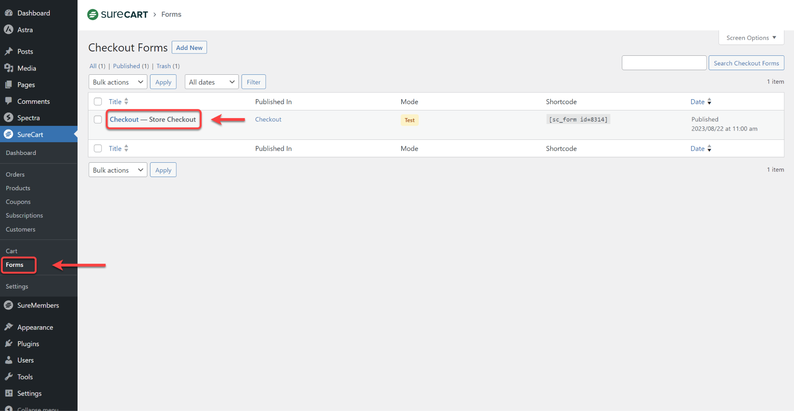
Task: Open the Spectra plugin icon
Action: 9,117
